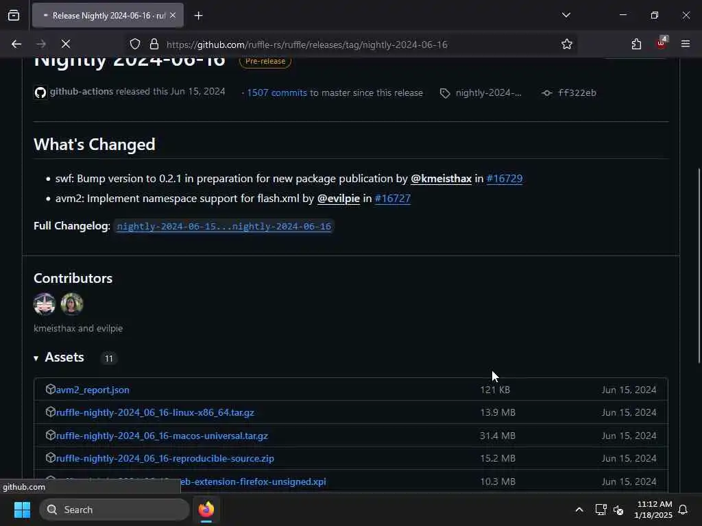
Task: Download the linux-x86_64.tar.gz asset
Action: click(x=155, y=412)
